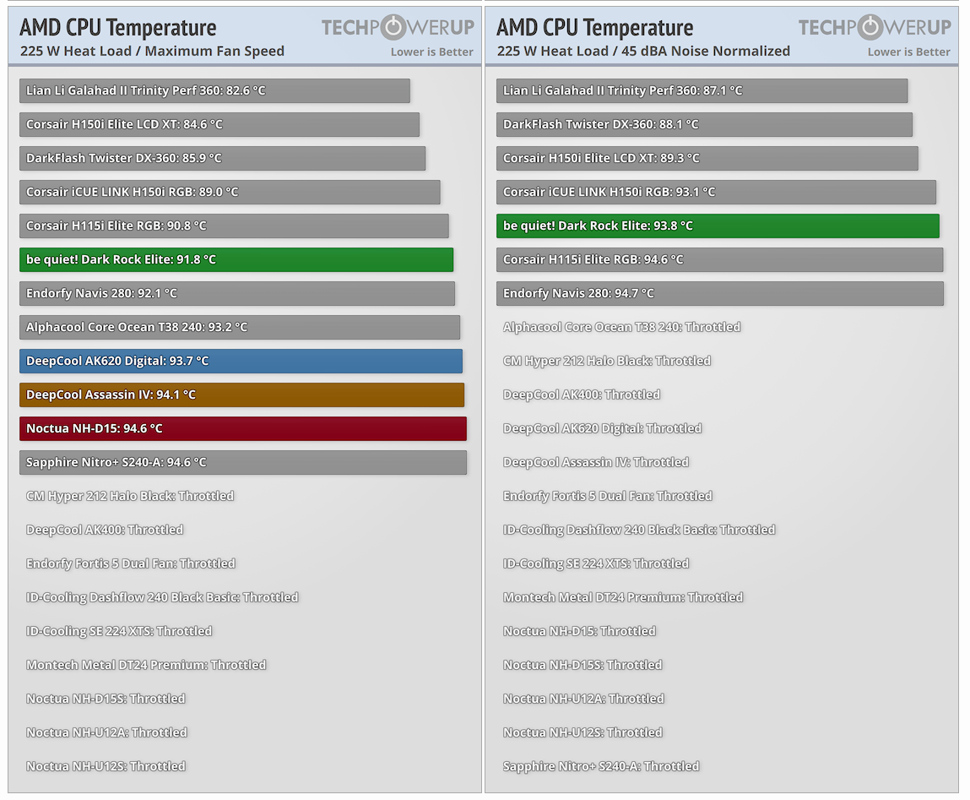The image size is (970, 800).
Task: Click 'CM Hyper 212 Halo Black: Throttled' in left chart
Action: pos(130,496)
